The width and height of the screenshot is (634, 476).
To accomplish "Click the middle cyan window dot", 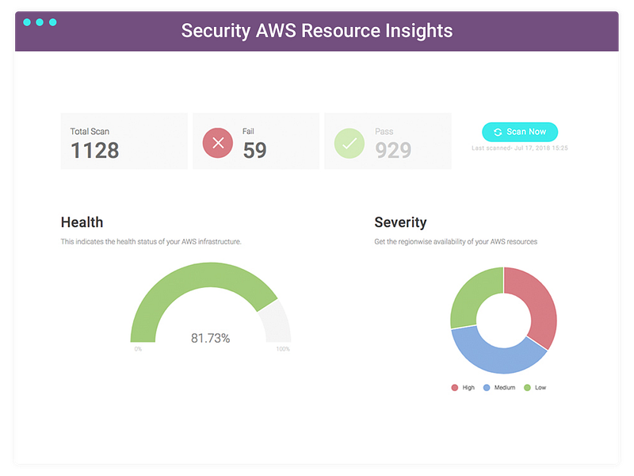I will tap(40, 22).
